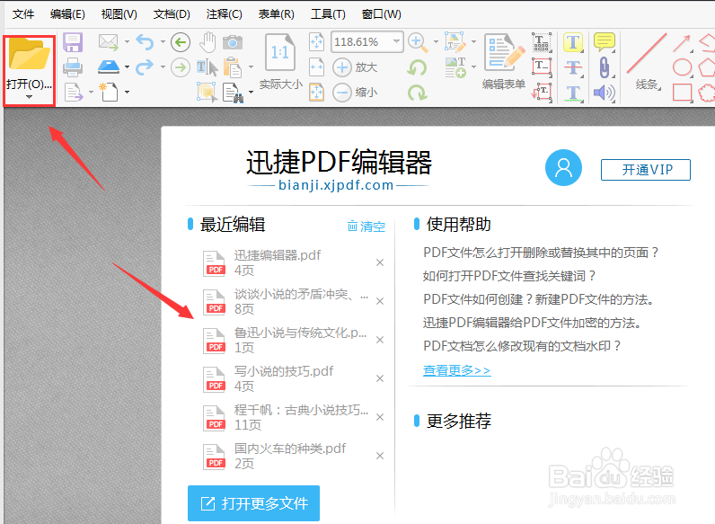Open find with the binoculars icon

pyautogui.click(x=233, y=93)
